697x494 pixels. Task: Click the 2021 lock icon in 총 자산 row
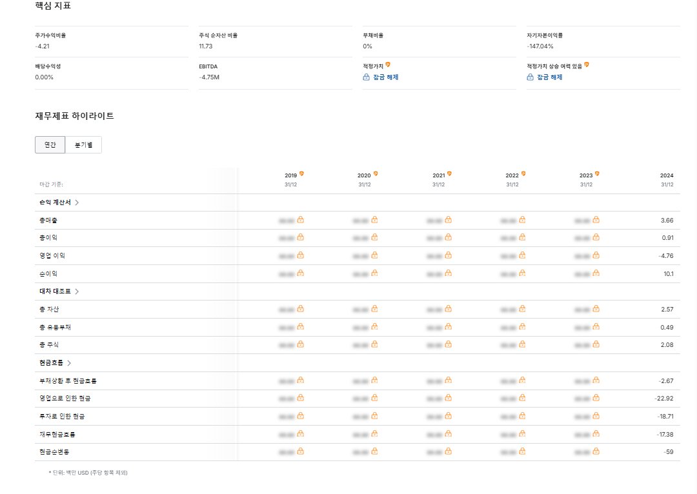(448, 308)
